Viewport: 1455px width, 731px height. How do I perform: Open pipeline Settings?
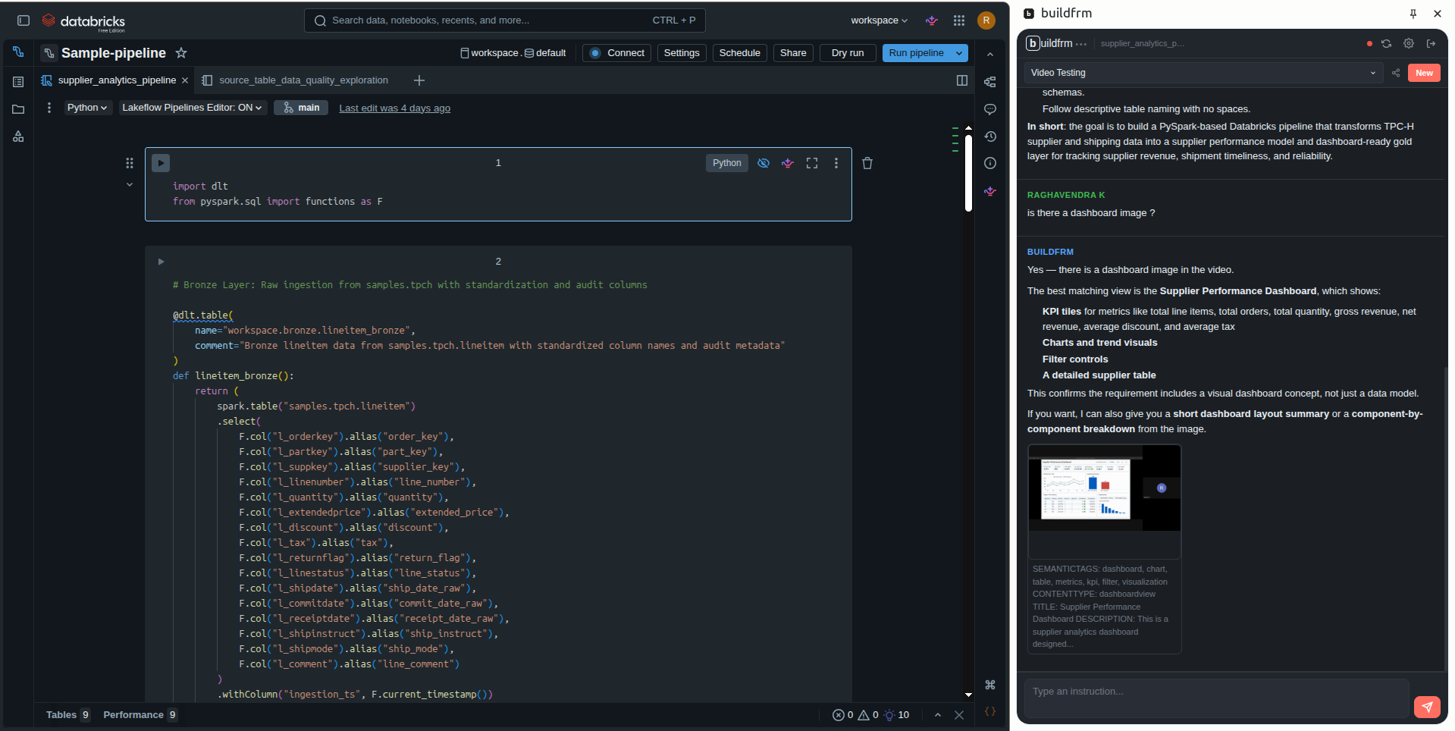tap(682, 53)
